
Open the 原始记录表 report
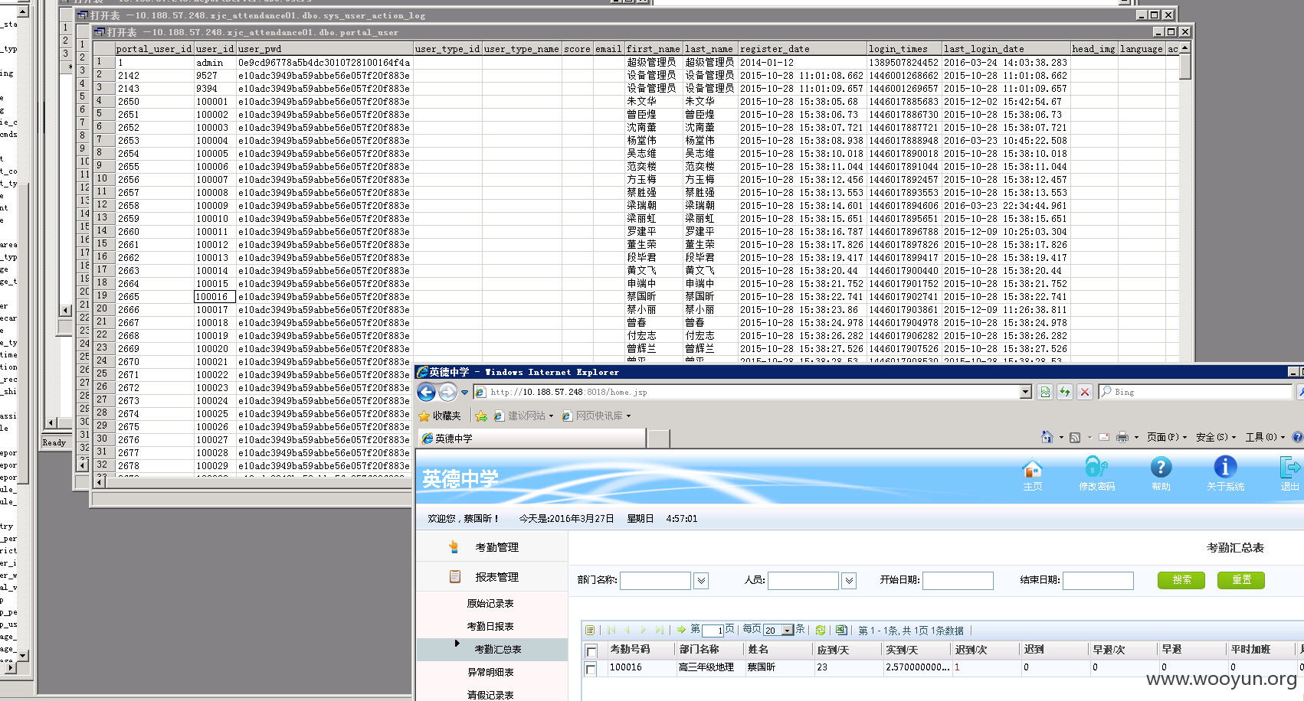(490, 603)
